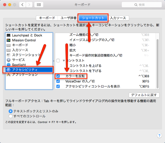Click the VoiceOver の入/切 label
Screen dimensions: 165x143
point(80,81)
